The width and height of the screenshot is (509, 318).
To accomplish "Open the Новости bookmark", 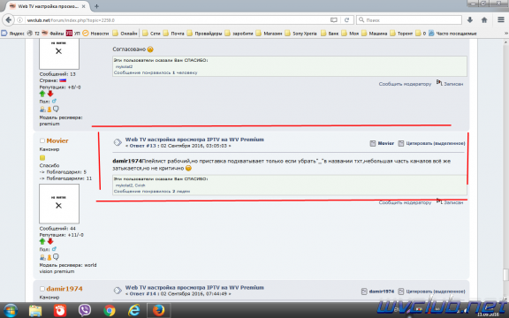I will point(95,33).
